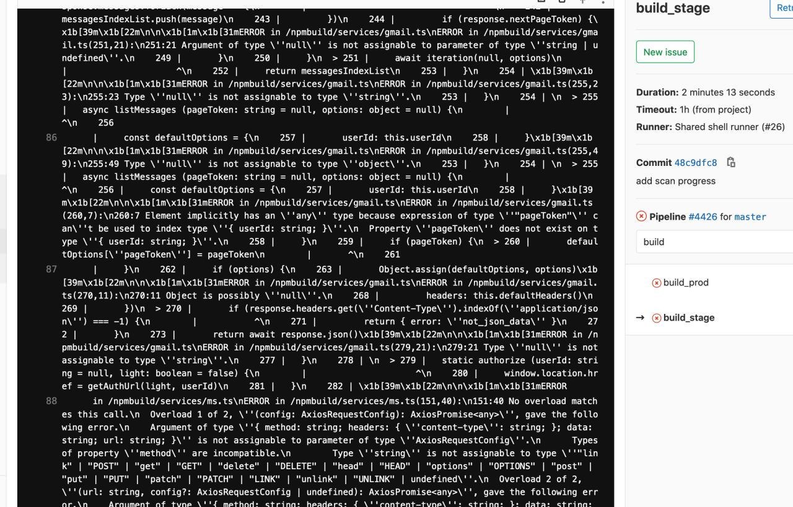Click the build_stage job title heading
This screenshot has width=793, height=507.
(673, 8)
